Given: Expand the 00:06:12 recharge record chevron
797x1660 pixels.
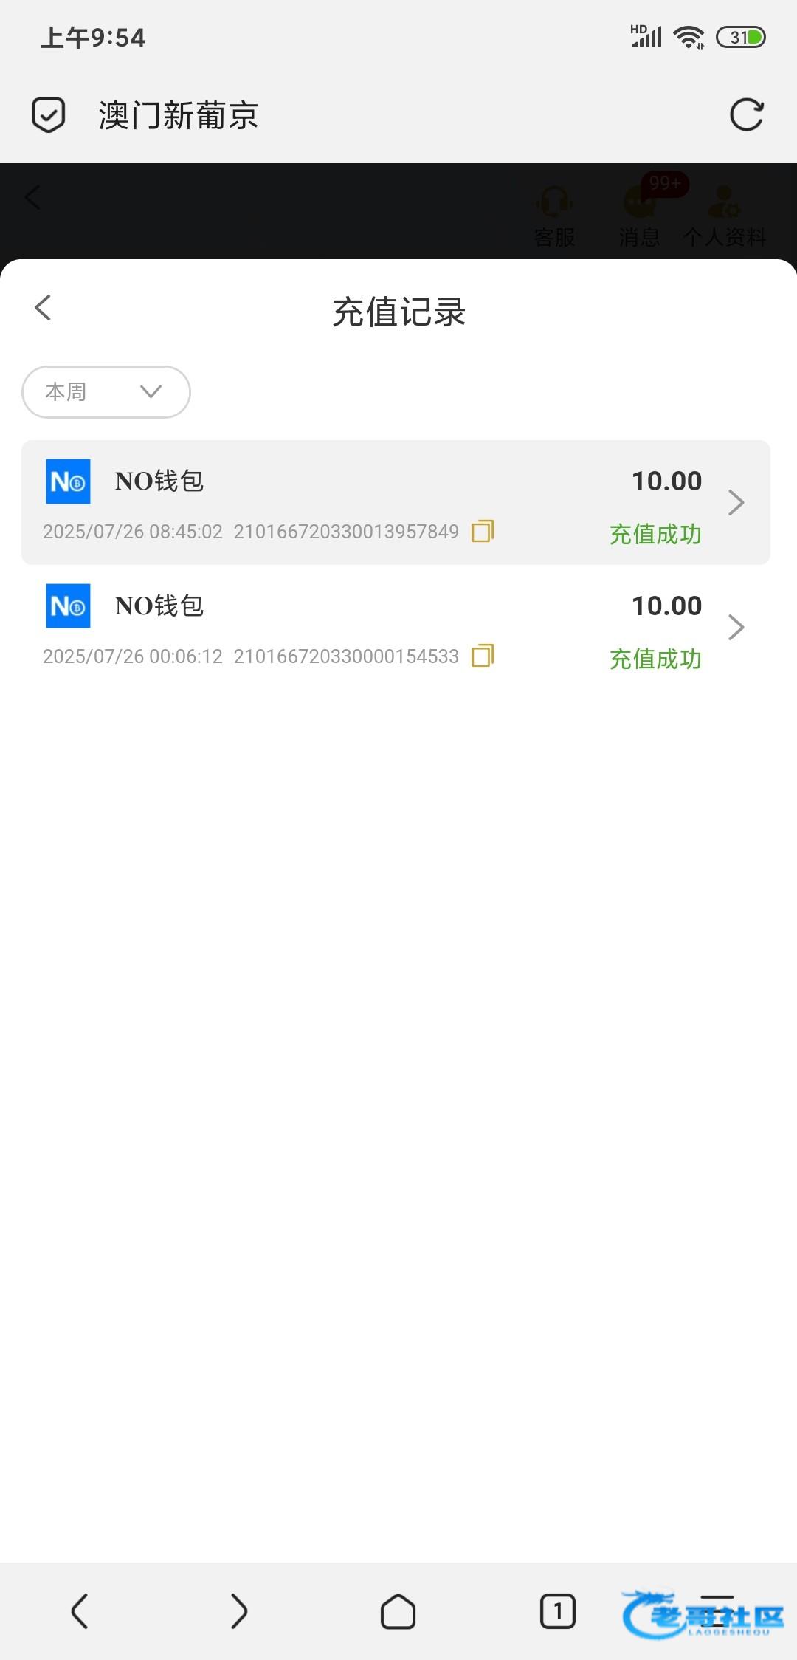Looking at the screenshot, I should pos(736,628).
